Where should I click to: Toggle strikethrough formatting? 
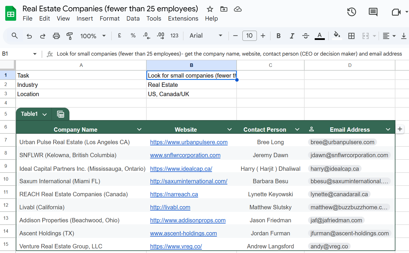tap(306, 36)
